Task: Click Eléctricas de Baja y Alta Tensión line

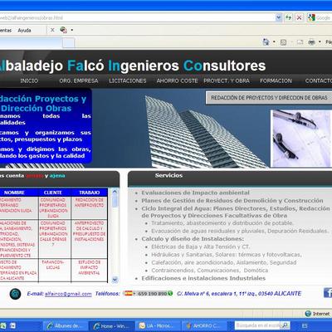Action: click(200, 247)
